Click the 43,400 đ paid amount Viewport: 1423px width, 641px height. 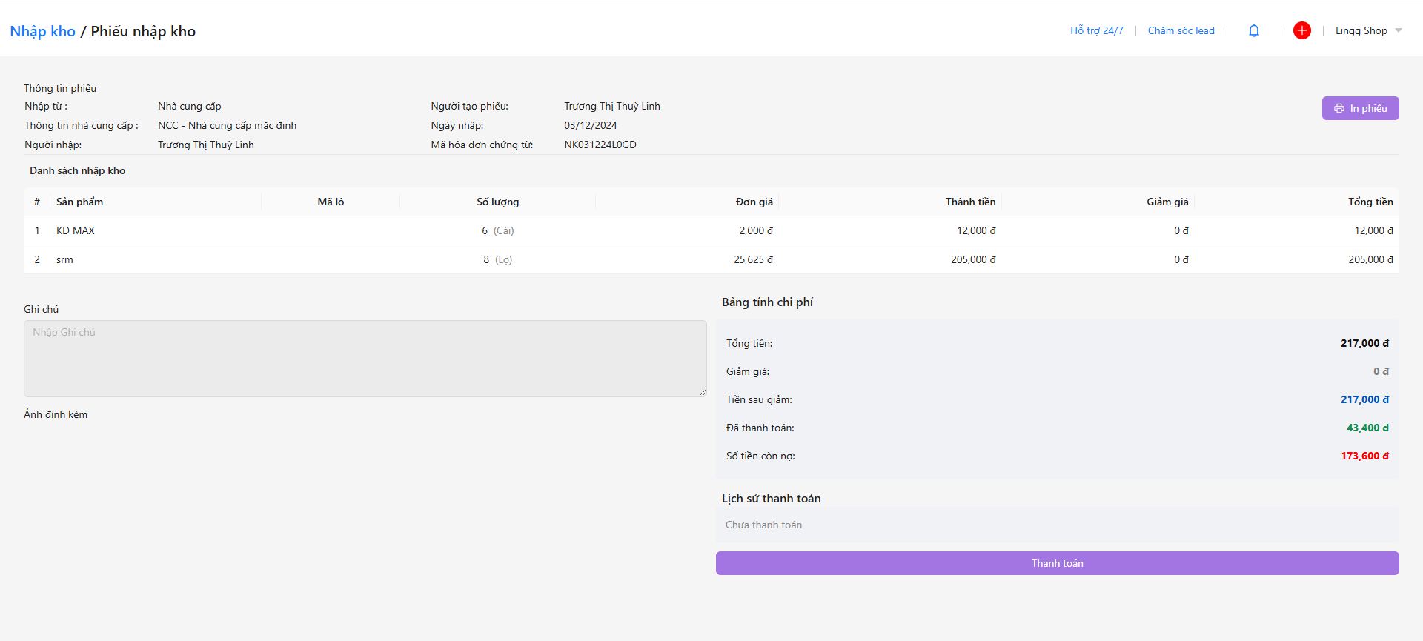tap(1368, 428)
